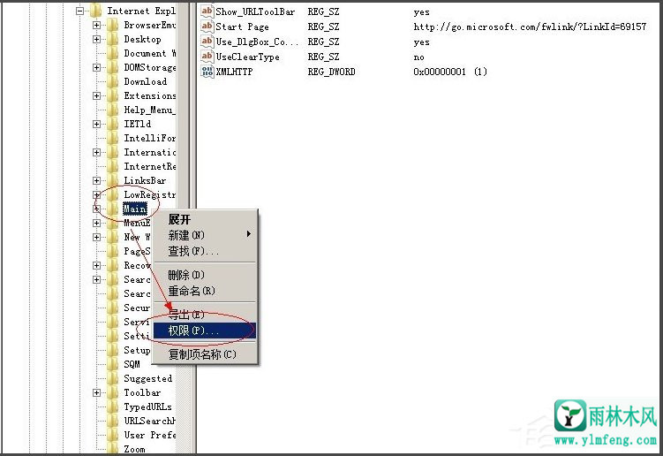Select the Suggested Sites registry key

(147, 378)
